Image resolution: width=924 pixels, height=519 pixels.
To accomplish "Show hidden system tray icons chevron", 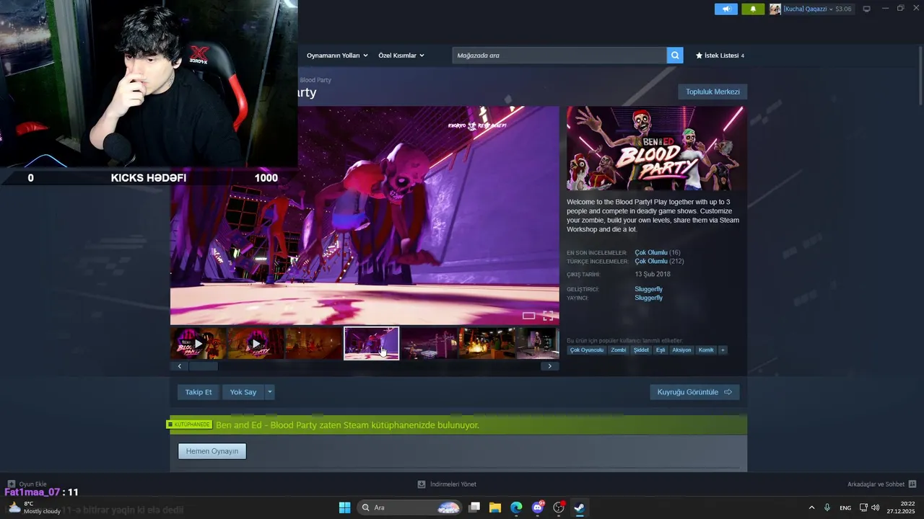I will tap(811, 507).
